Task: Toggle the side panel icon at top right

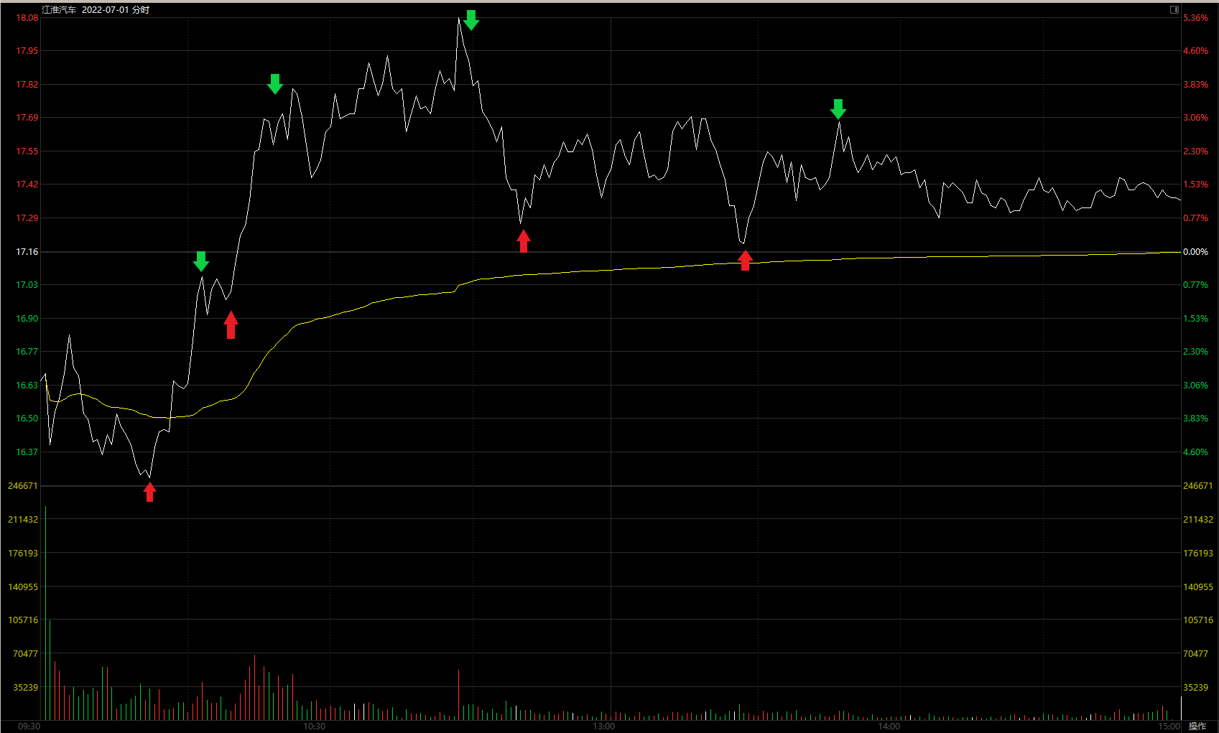Action: point(1174,9)
